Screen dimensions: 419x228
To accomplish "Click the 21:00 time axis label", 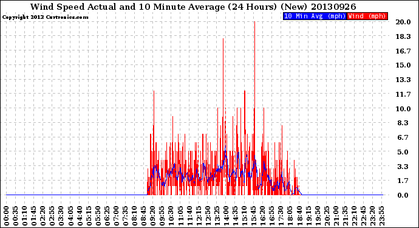I will (x=336, y=216).
